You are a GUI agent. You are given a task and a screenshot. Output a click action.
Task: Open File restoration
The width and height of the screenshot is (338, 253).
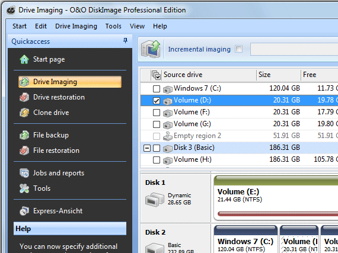tap(56, 150)
